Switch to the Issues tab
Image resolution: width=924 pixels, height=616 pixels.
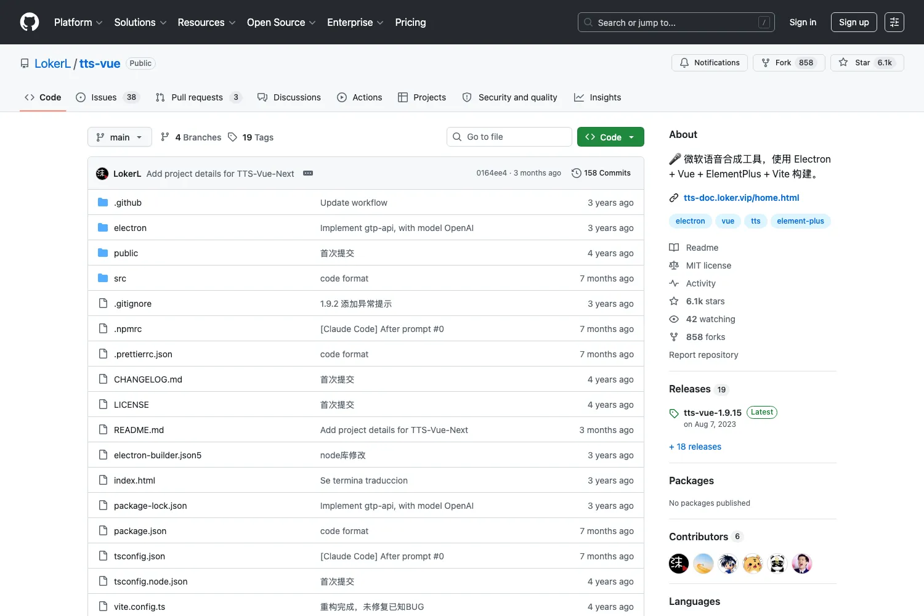tap(107, 97)
